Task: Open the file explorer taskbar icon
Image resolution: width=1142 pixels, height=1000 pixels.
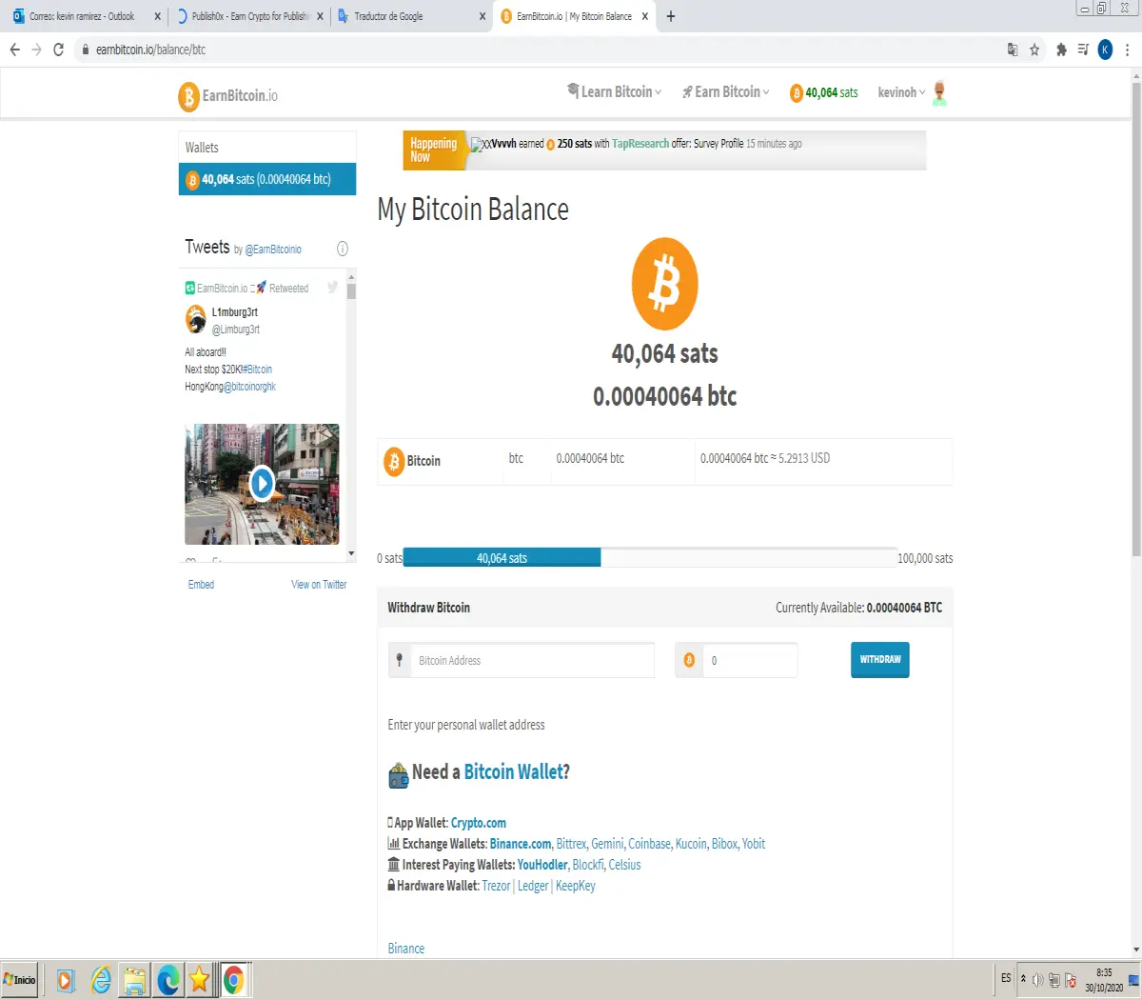Action: point(134,980)
